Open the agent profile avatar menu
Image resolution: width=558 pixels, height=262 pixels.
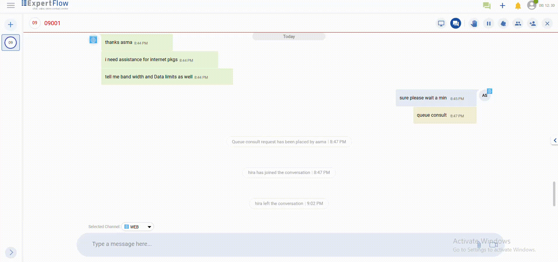[532, 5]
